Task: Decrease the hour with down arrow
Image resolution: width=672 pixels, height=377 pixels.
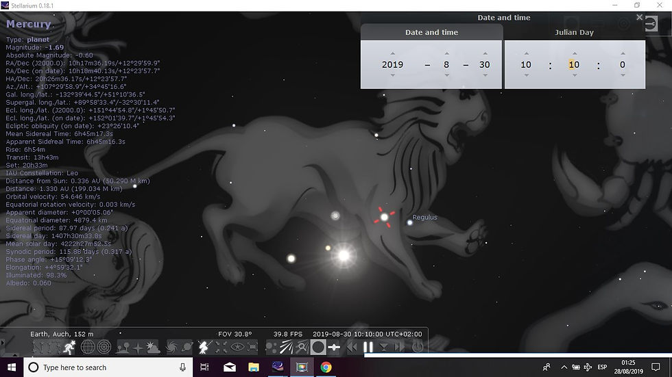Action: [527, 75]
